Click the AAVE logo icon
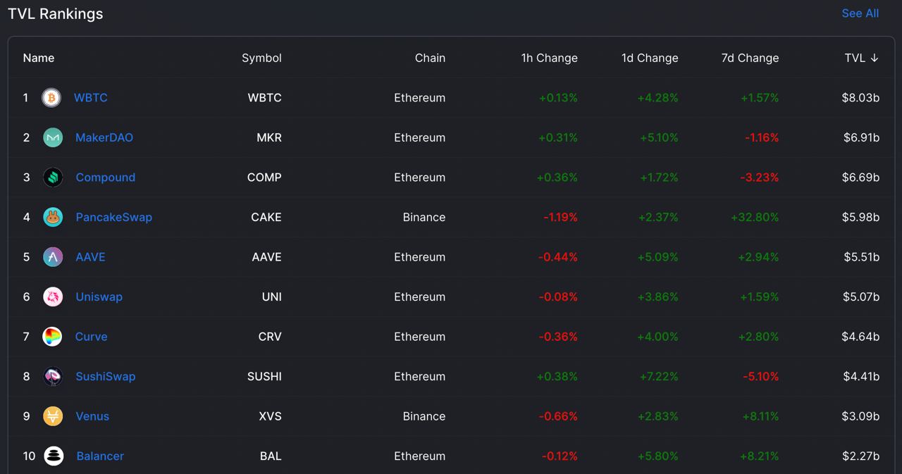This screenshot has width=902, height=474. pos(53,257)
